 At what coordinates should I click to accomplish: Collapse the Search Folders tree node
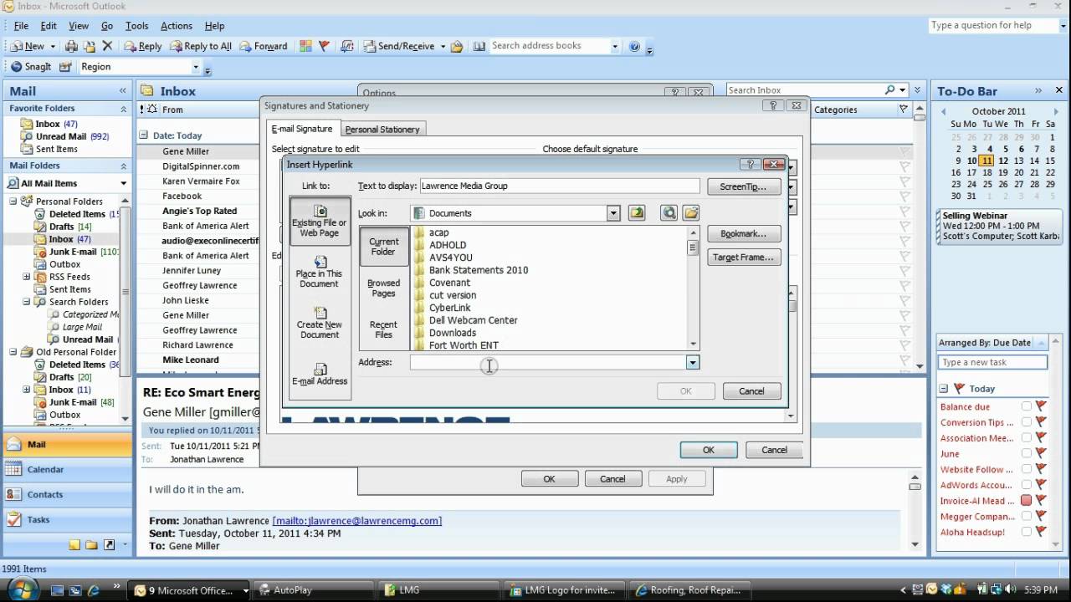(x=27, y=302)
